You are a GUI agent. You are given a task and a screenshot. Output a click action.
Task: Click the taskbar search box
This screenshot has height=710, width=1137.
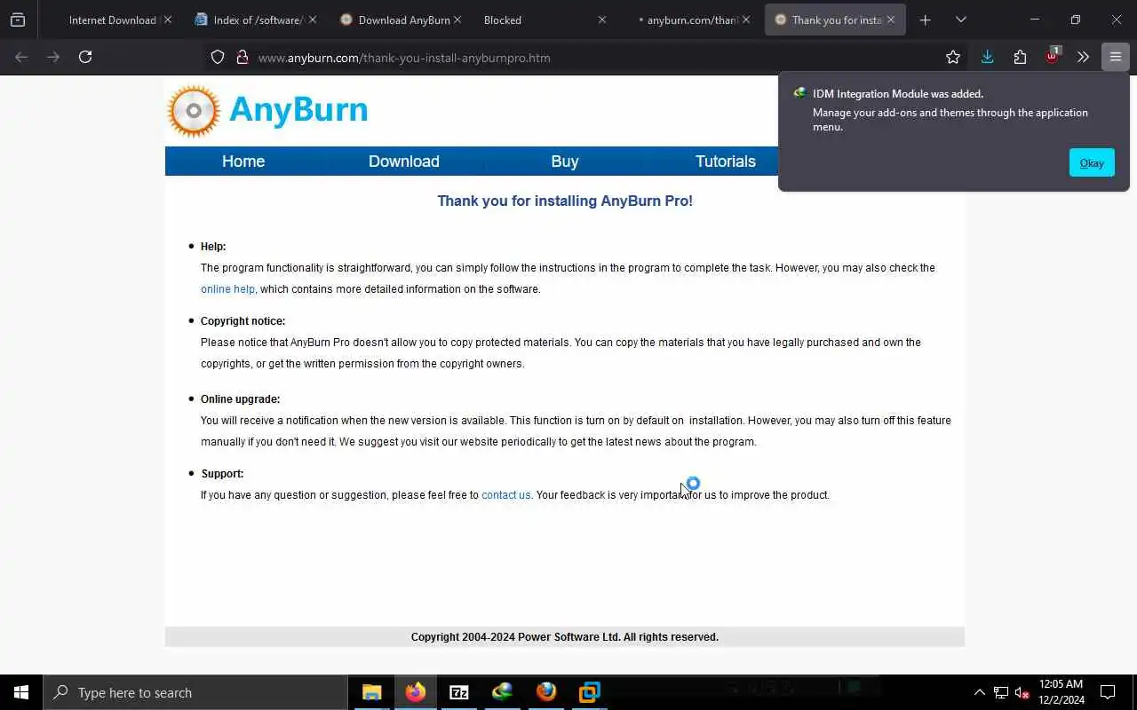(x=195, y=692)
